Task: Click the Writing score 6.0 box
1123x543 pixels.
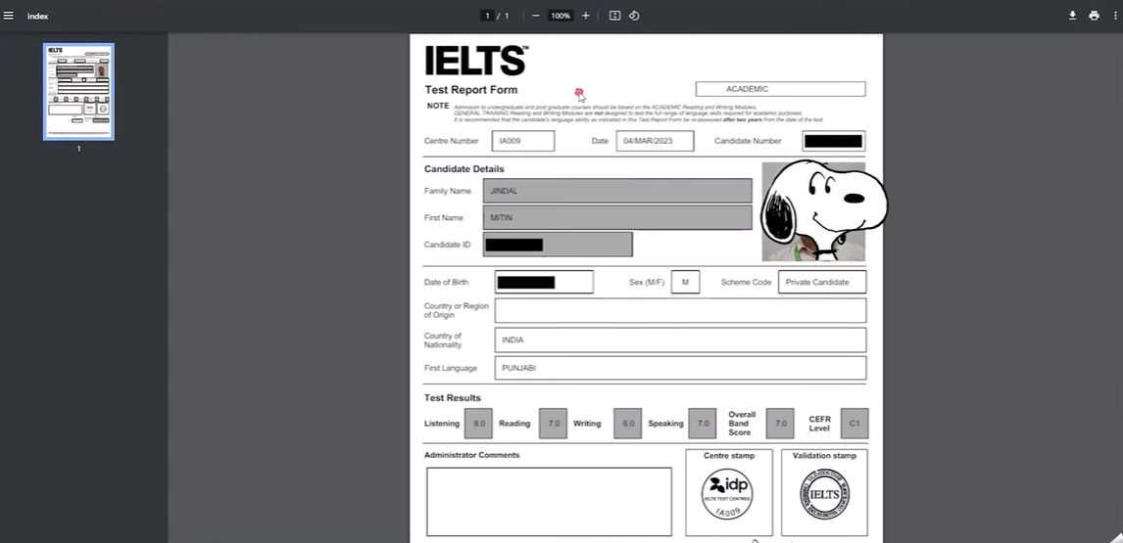Action: pyautogui.click(x=628, y=424)
